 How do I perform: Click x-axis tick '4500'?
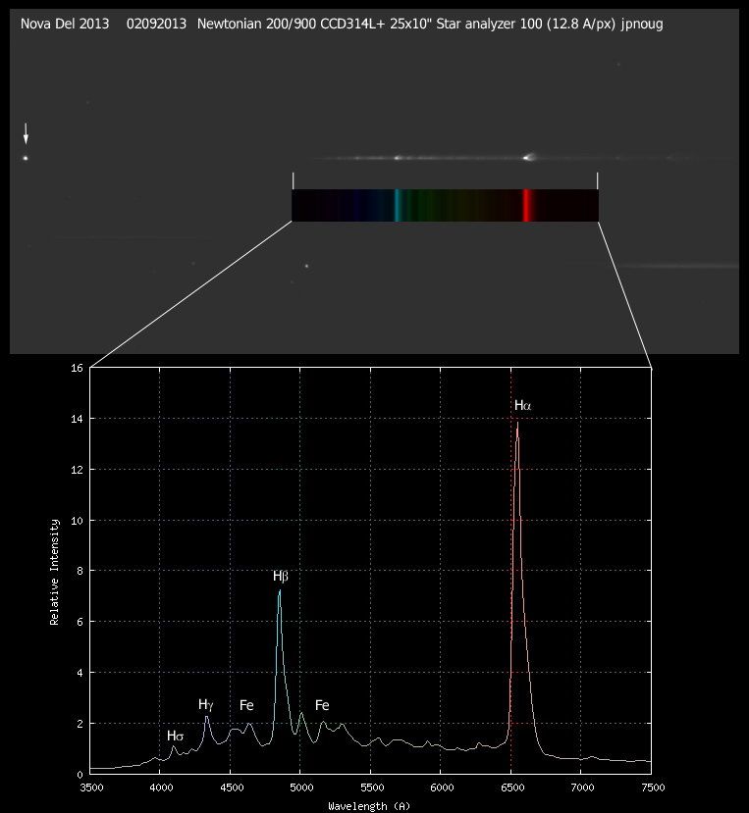(x=232, y=788)
